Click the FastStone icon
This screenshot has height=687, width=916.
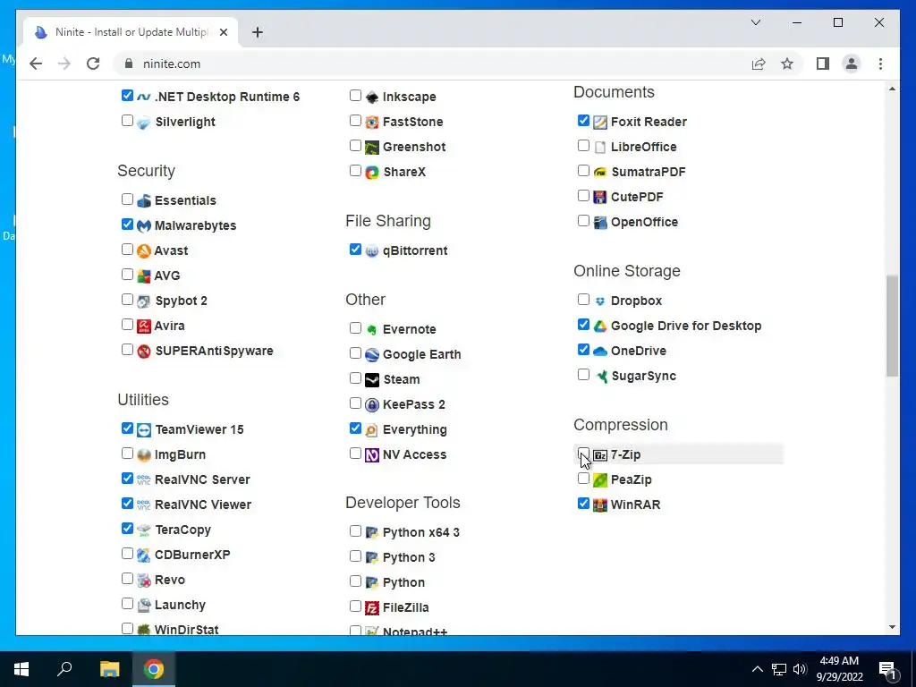372,122
